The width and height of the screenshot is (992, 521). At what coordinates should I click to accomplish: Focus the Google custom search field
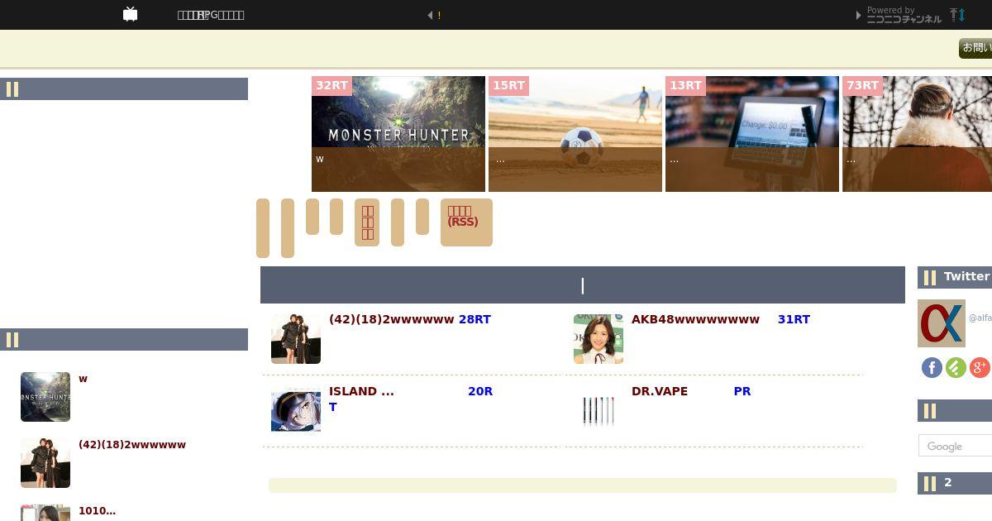pos(956,446)
